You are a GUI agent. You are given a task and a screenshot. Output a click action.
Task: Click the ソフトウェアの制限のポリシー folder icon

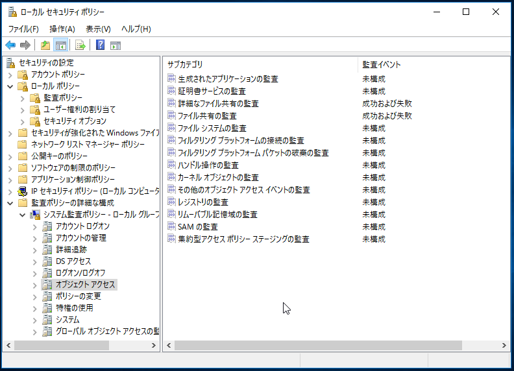(x=23, y=168)
